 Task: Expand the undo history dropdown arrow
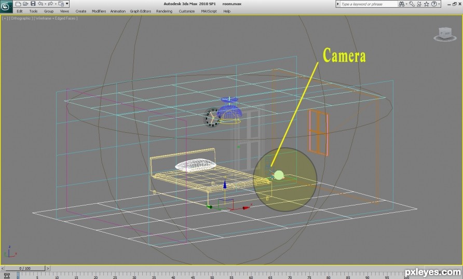point(45,4)
